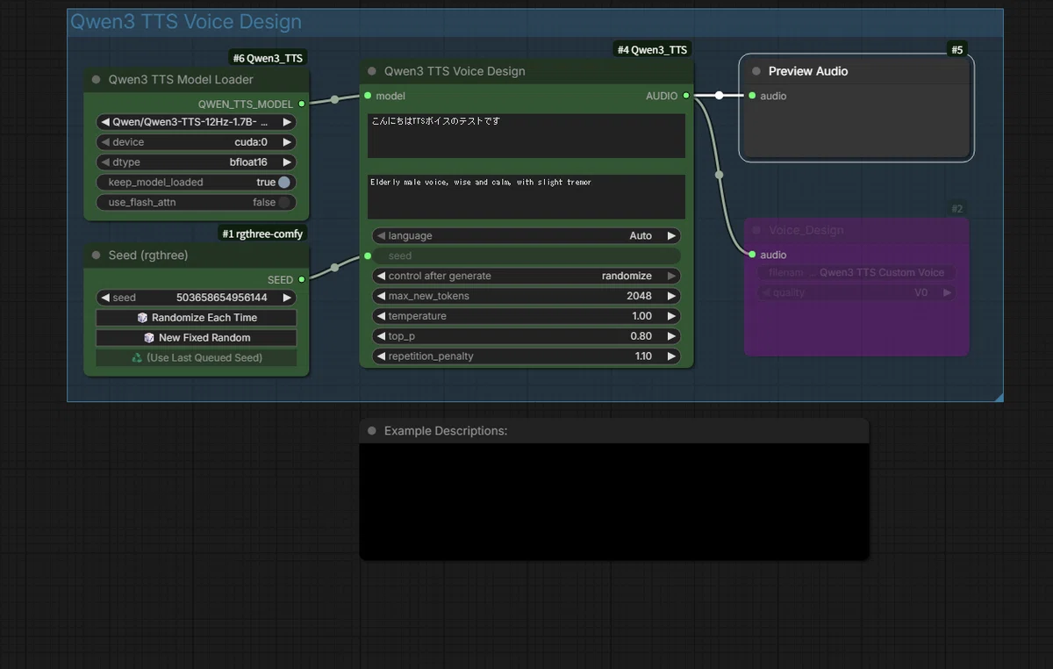Click the model input connector
The width and height of the screenshot is (1053, 669).
point(368,96)
